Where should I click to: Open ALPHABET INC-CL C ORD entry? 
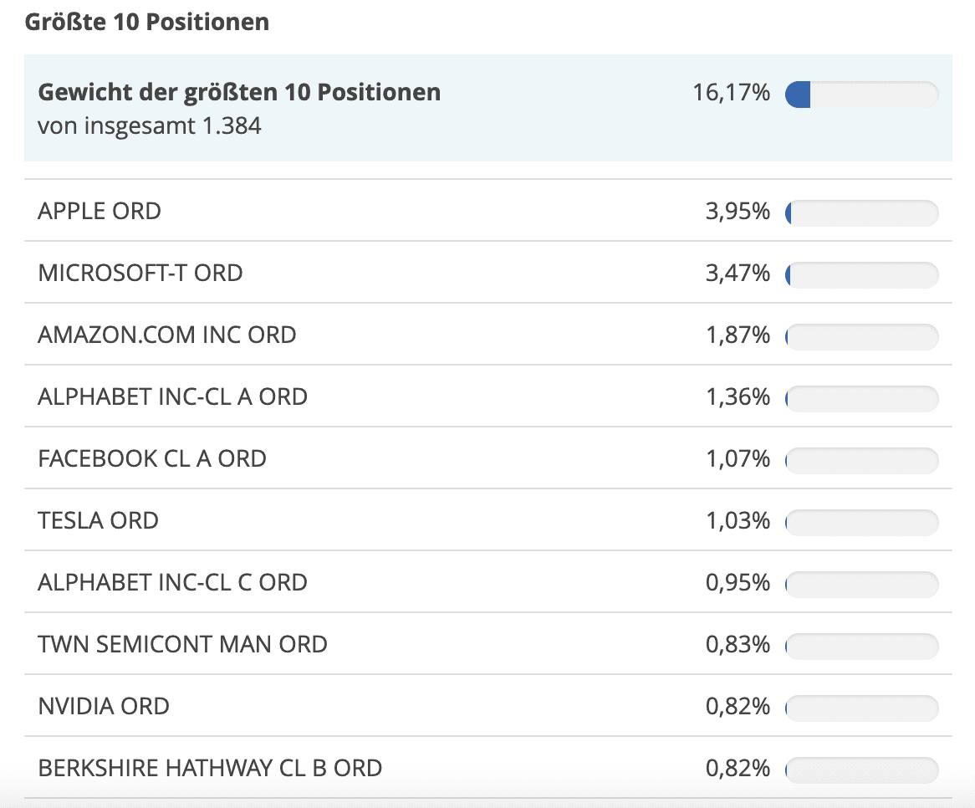point(172,582)
